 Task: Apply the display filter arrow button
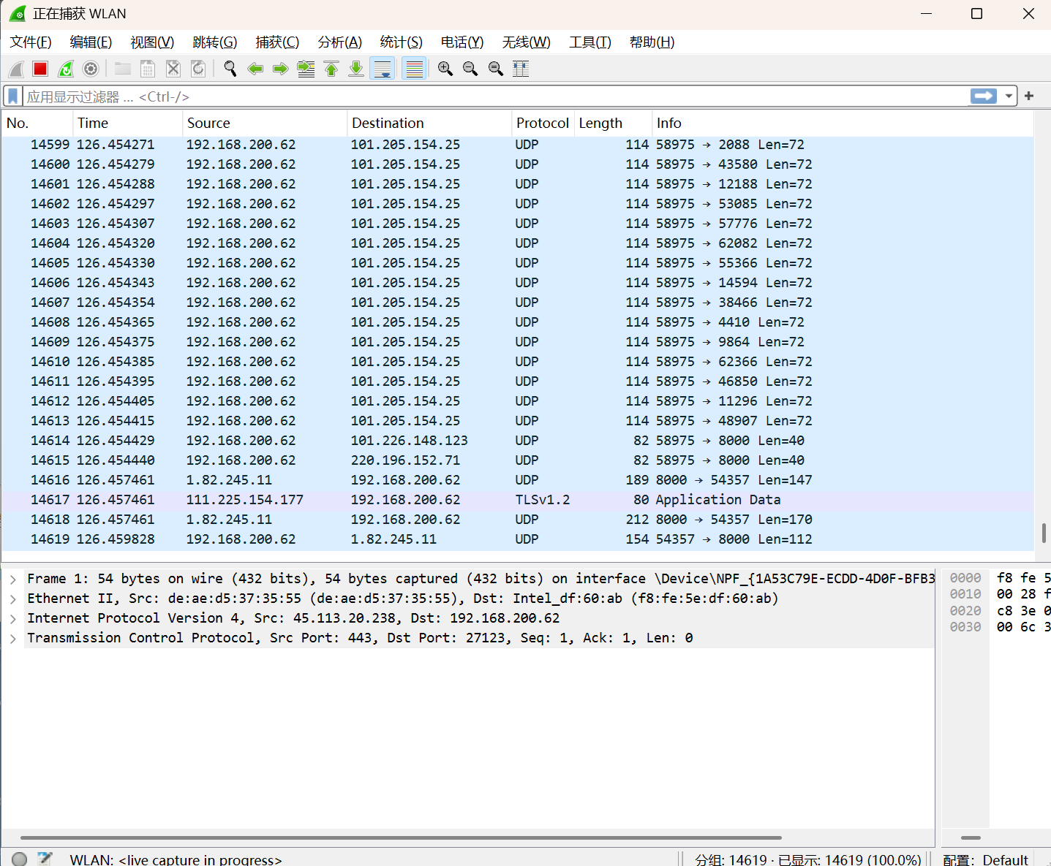pyautogui.click(x=984, y=96)
